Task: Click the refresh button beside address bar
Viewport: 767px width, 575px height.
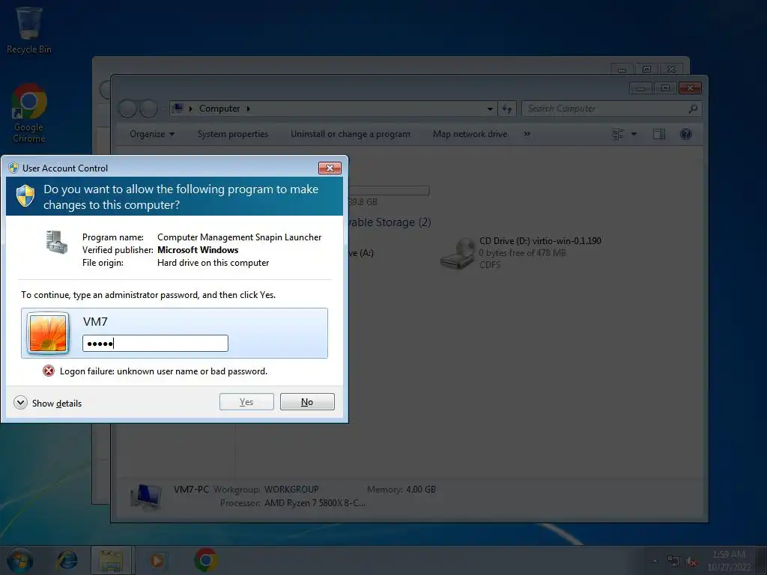Action: (x=507, y=109)
